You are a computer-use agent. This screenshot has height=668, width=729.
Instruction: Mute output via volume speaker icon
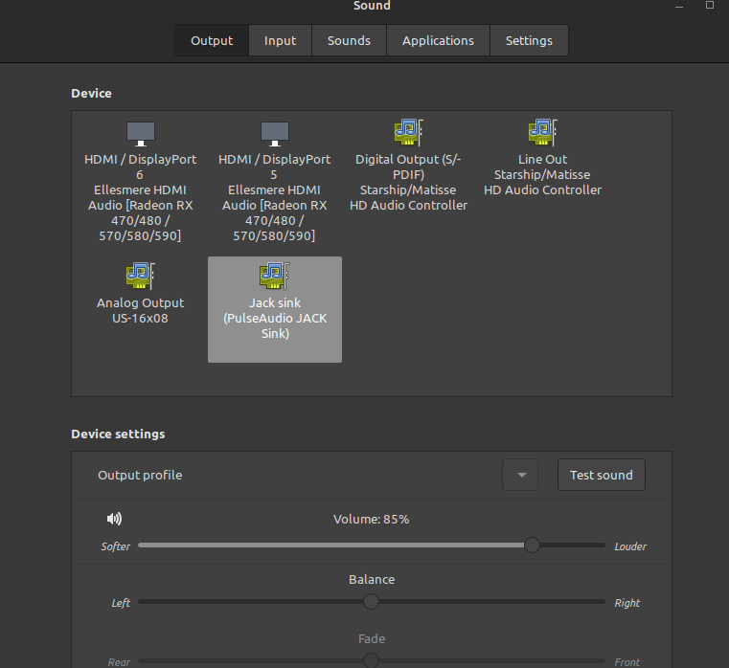point(114,519)
